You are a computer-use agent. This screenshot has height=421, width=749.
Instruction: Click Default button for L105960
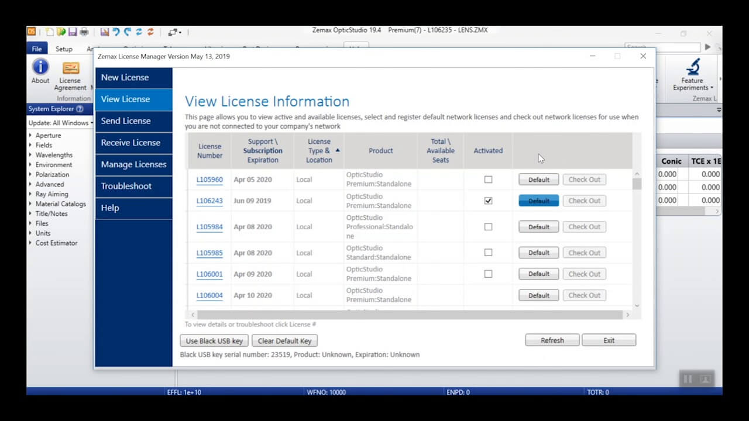point(539,180)
